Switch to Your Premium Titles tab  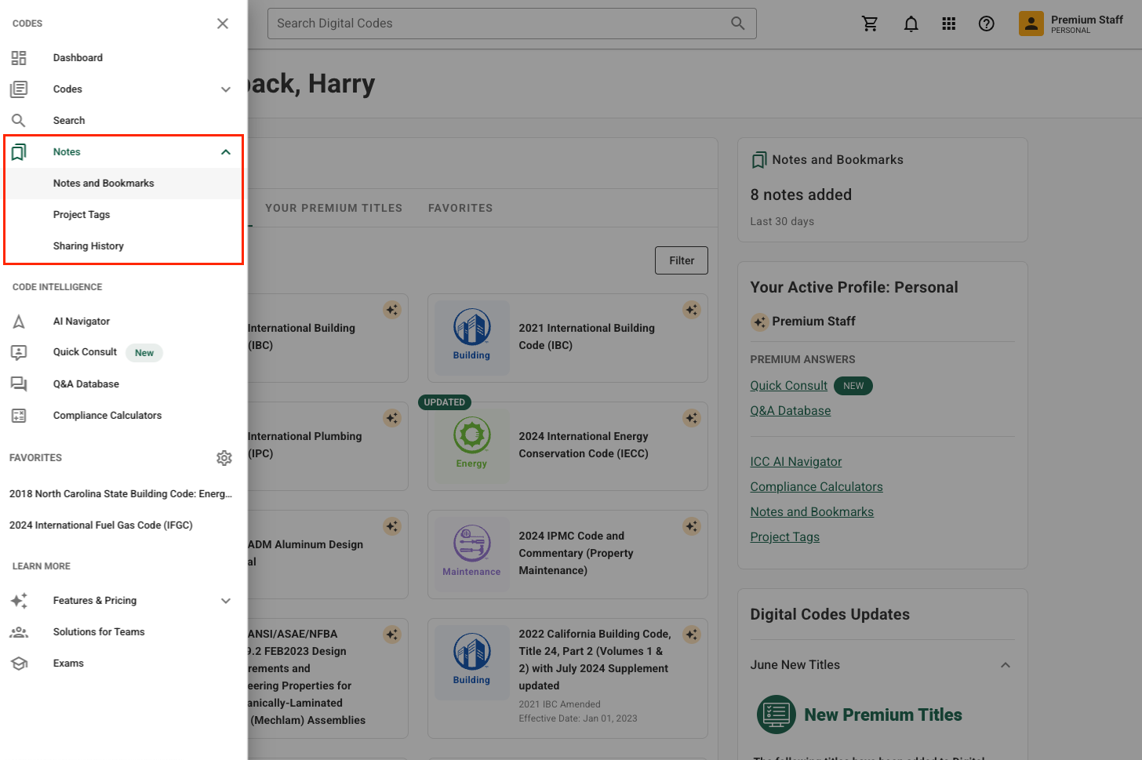coord(334,208)
